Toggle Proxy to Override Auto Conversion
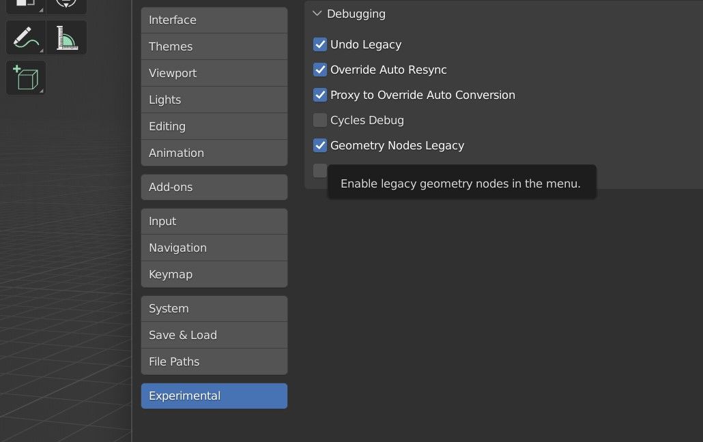This screenshot has height=442, width=703. (x=320, y=95)
